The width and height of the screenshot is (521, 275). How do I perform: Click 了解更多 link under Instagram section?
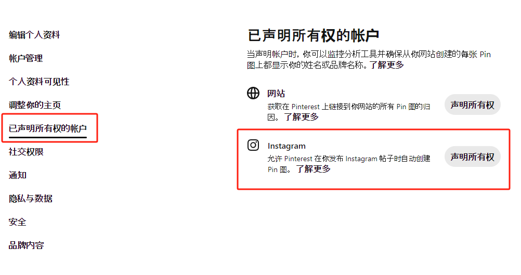(314, 169)
